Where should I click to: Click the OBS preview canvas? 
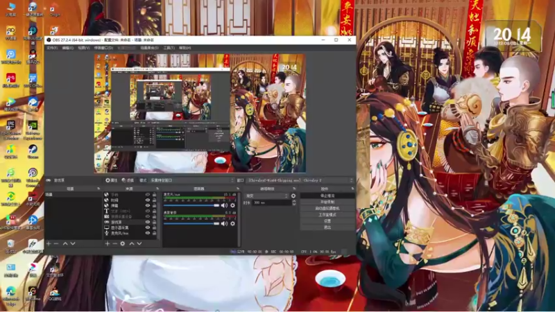(x=200, y=113)
